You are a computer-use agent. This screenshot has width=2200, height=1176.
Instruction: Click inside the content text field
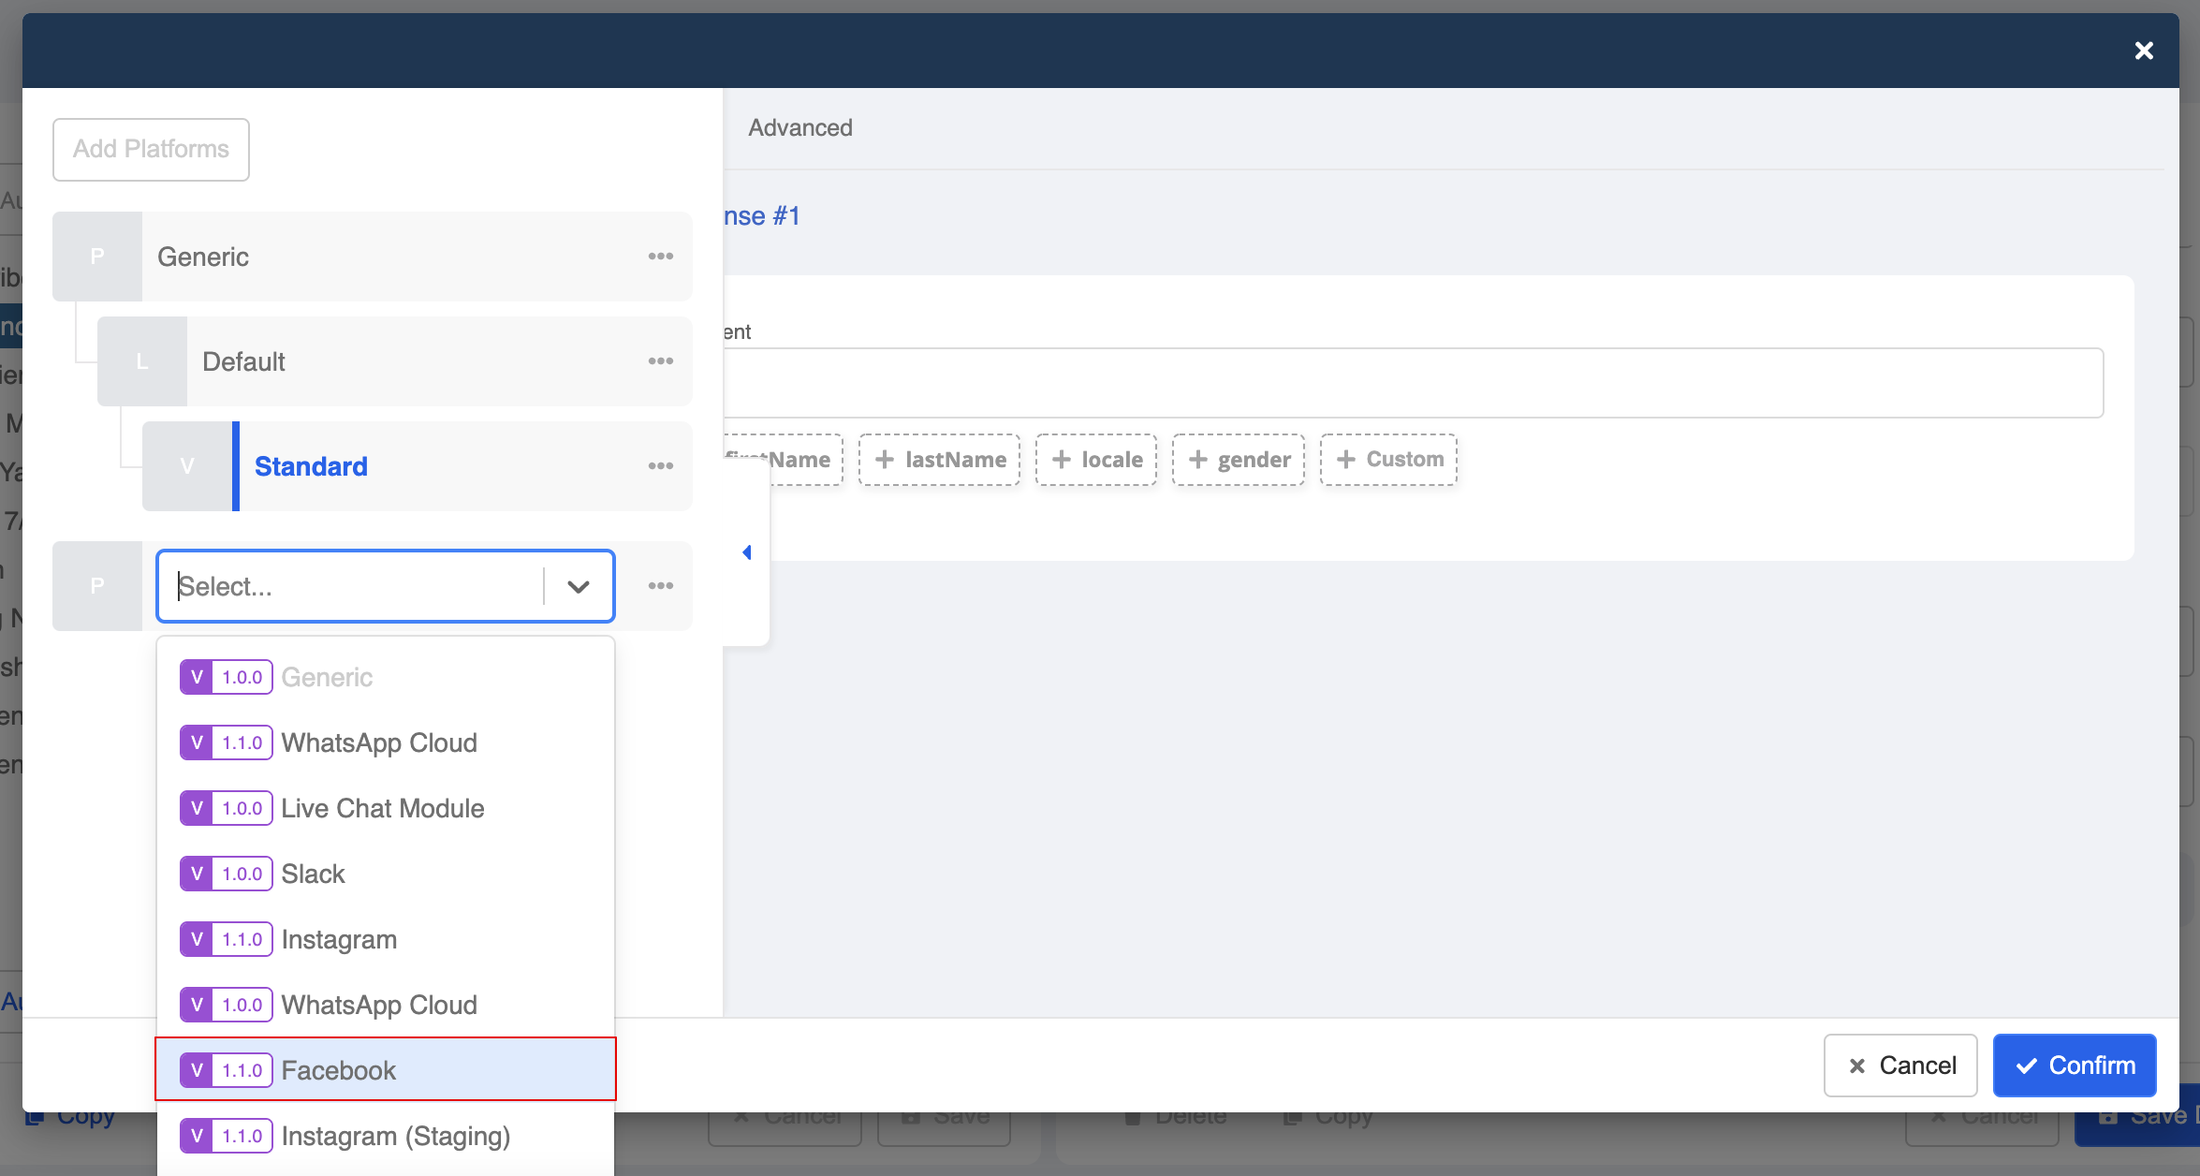[x=1413, y=383]
